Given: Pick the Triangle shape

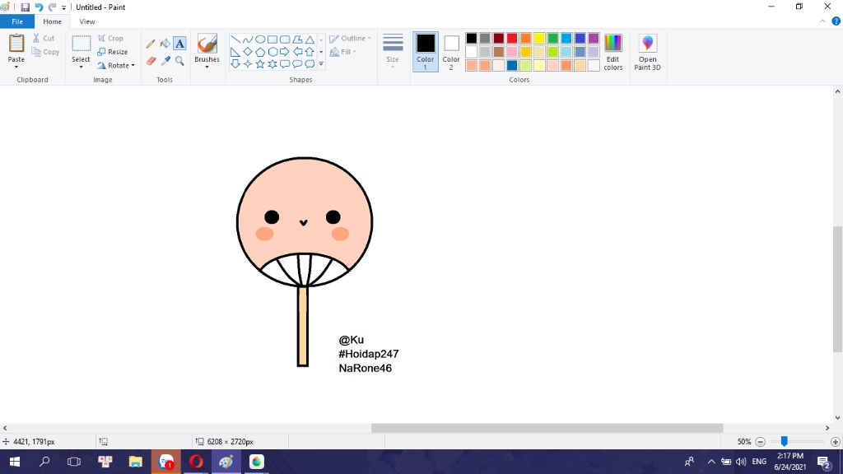Looking at the screenshot, I should tap(310, 39).
